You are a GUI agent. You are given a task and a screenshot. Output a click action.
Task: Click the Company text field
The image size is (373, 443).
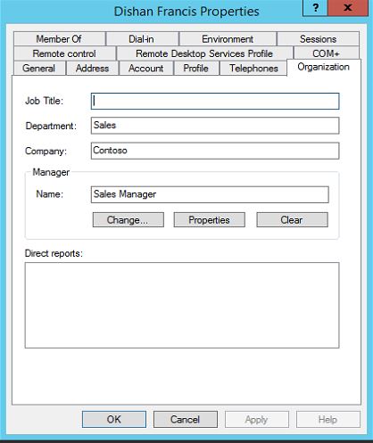coord(215,151)
